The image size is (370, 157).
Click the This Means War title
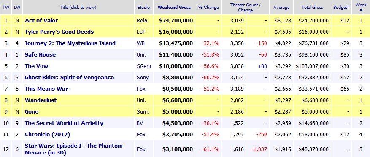coord(46,89)
